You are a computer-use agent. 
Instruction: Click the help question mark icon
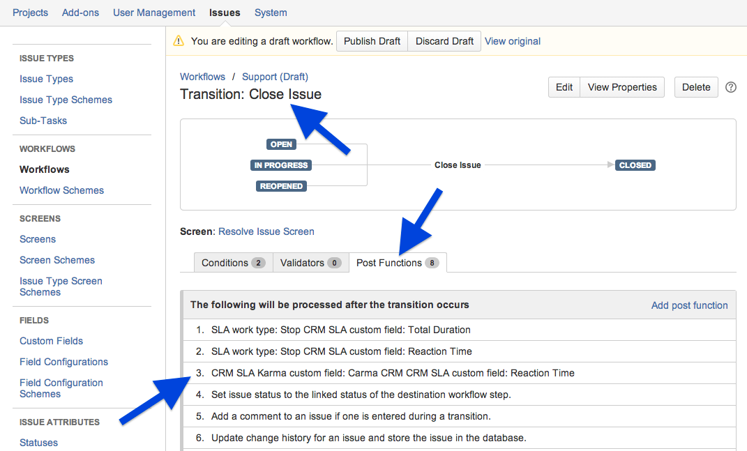731,87
